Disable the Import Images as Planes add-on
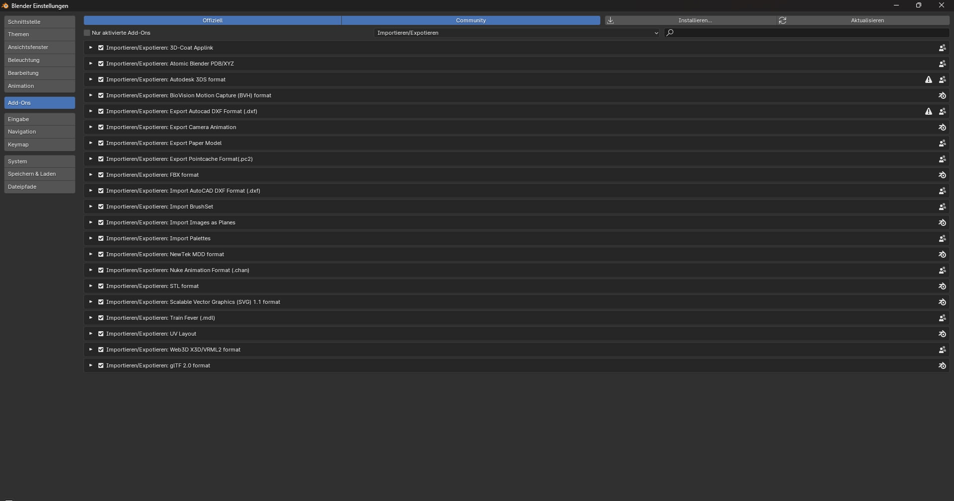954x501 pixels. click(101, 223)
